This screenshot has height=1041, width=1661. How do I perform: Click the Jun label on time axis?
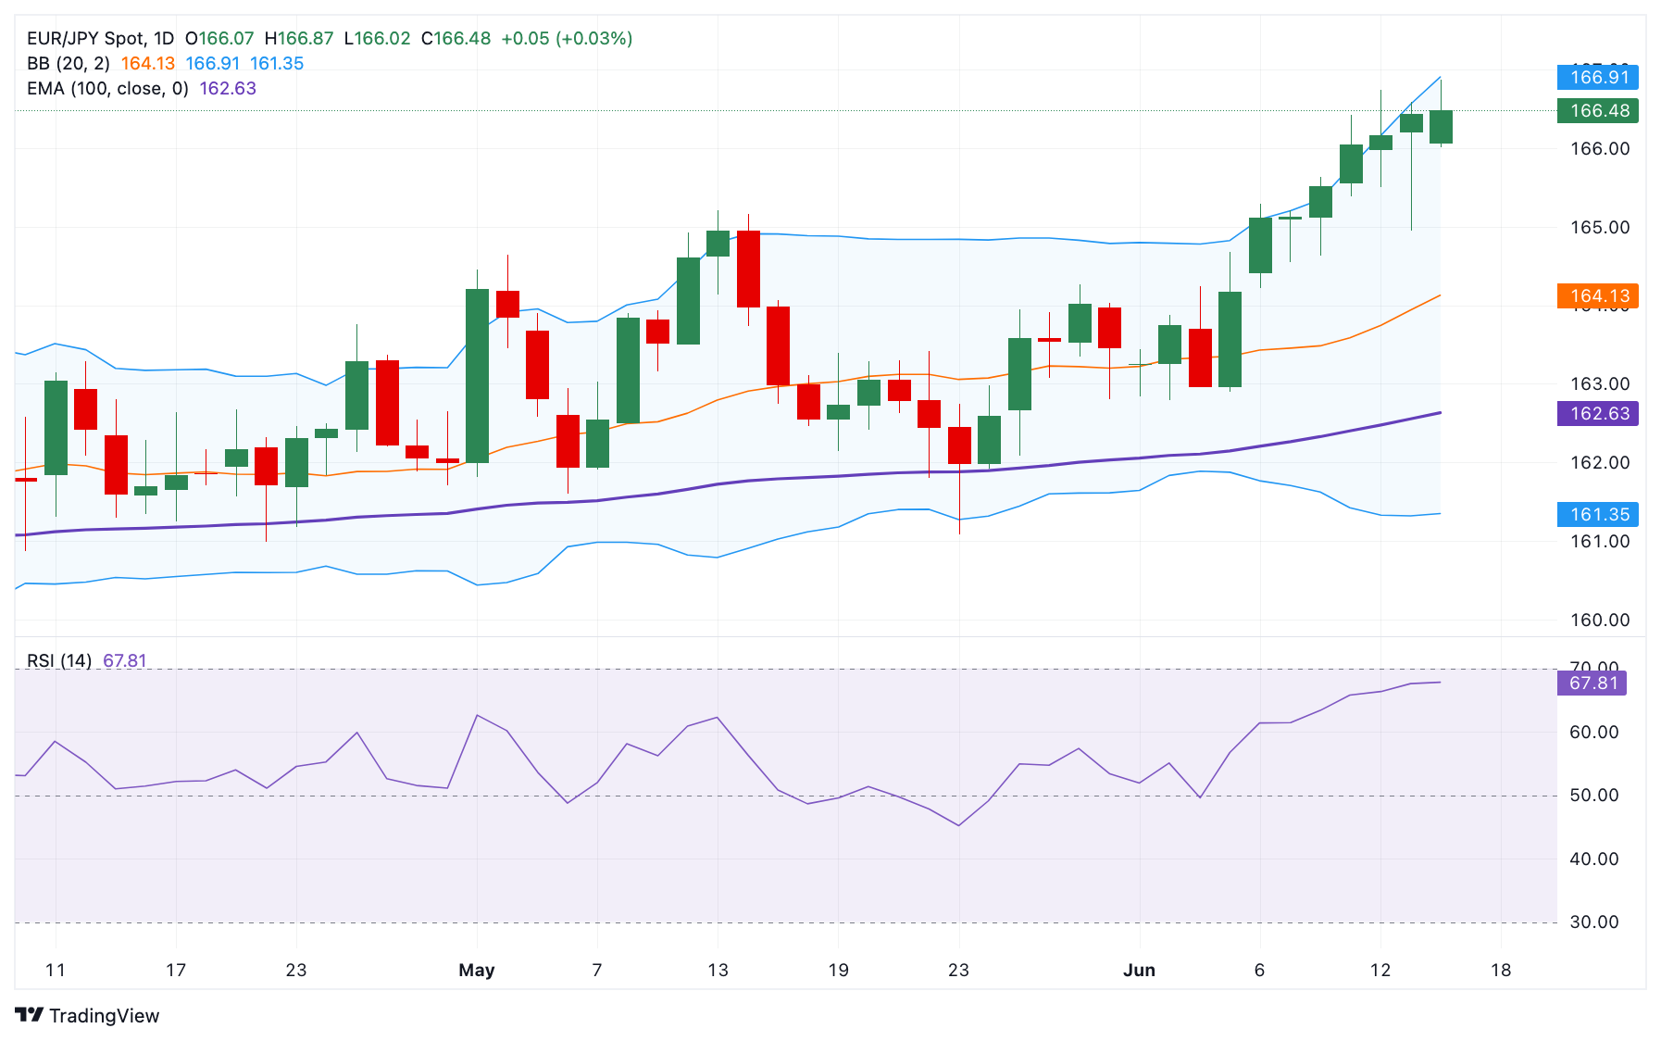1139,970
